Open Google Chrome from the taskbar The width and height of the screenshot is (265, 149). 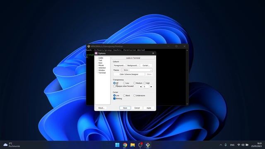pyautogui.click(x=125, y=145)
